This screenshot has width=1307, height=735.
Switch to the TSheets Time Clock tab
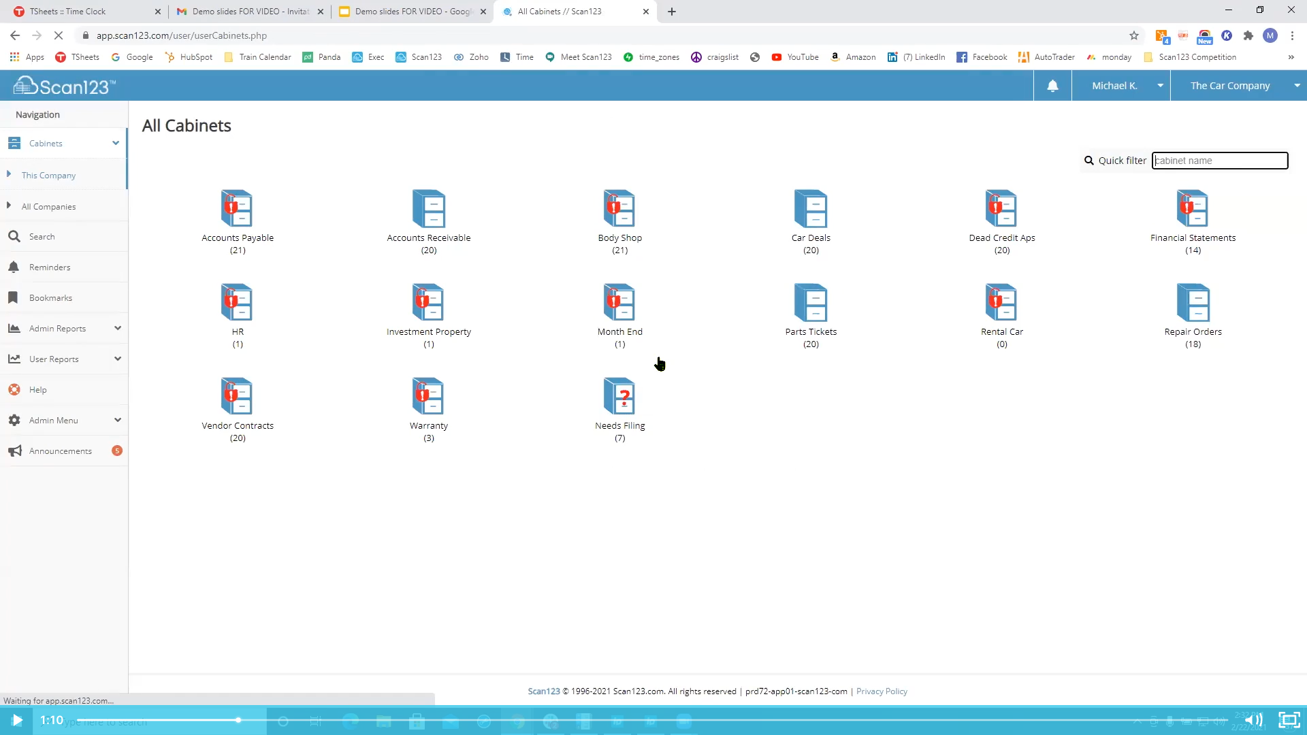[82, 12]
